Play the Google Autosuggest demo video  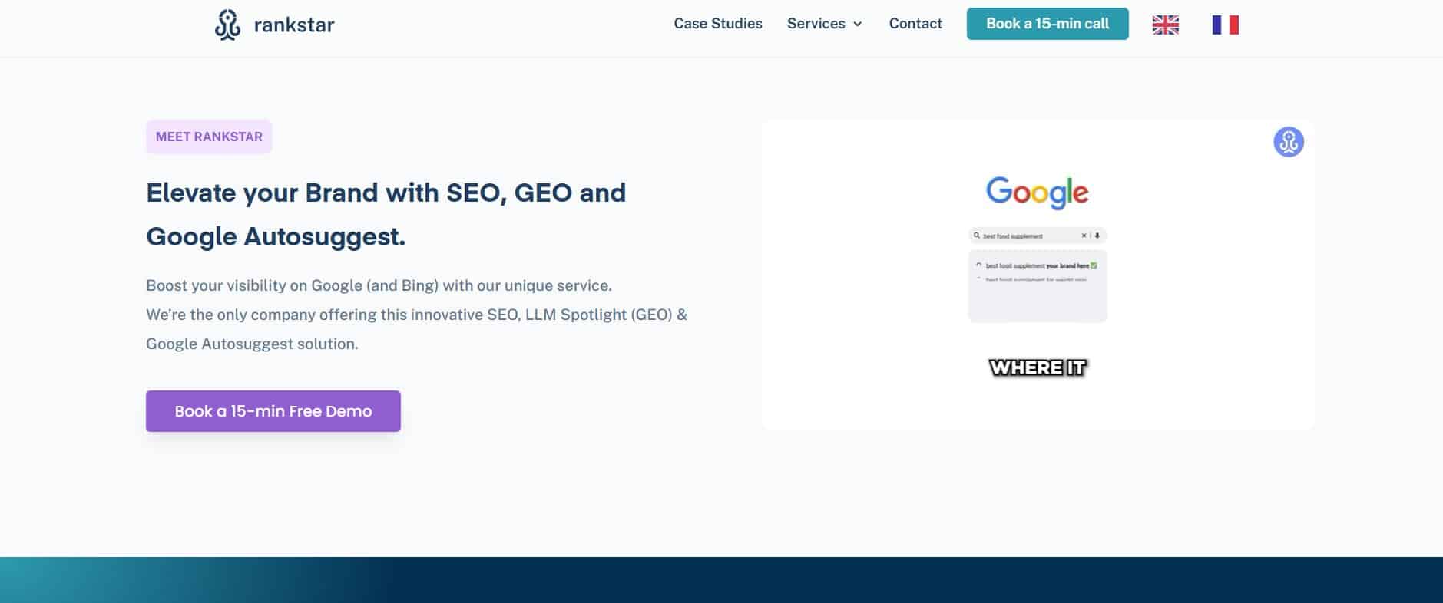tap(1038, 275)
